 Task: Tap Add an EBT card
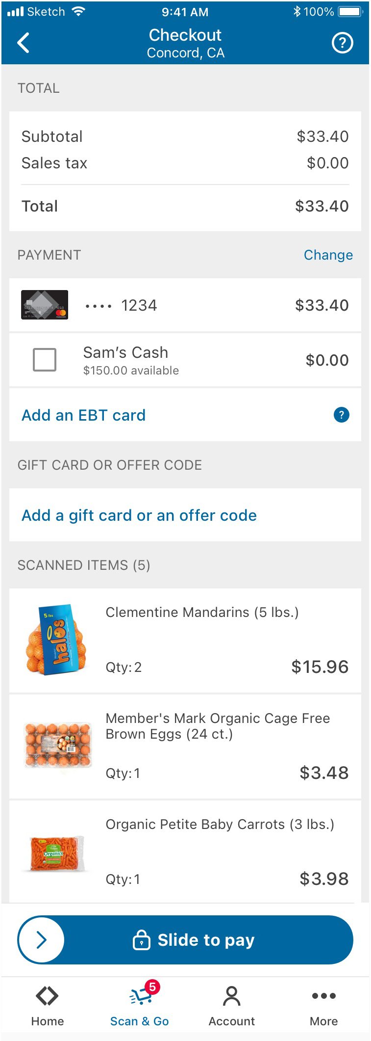point(83,415)
